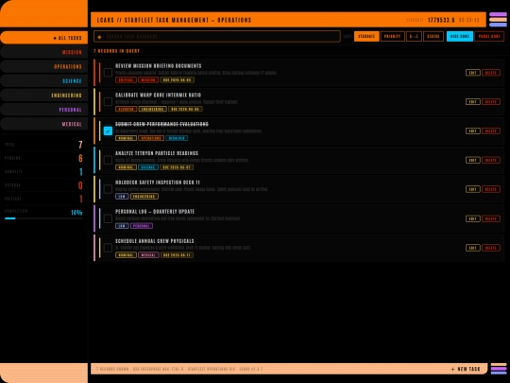
Task: Delete the Holodeck Safety Inspection Deck 11 task
Action: coord(491,189)
